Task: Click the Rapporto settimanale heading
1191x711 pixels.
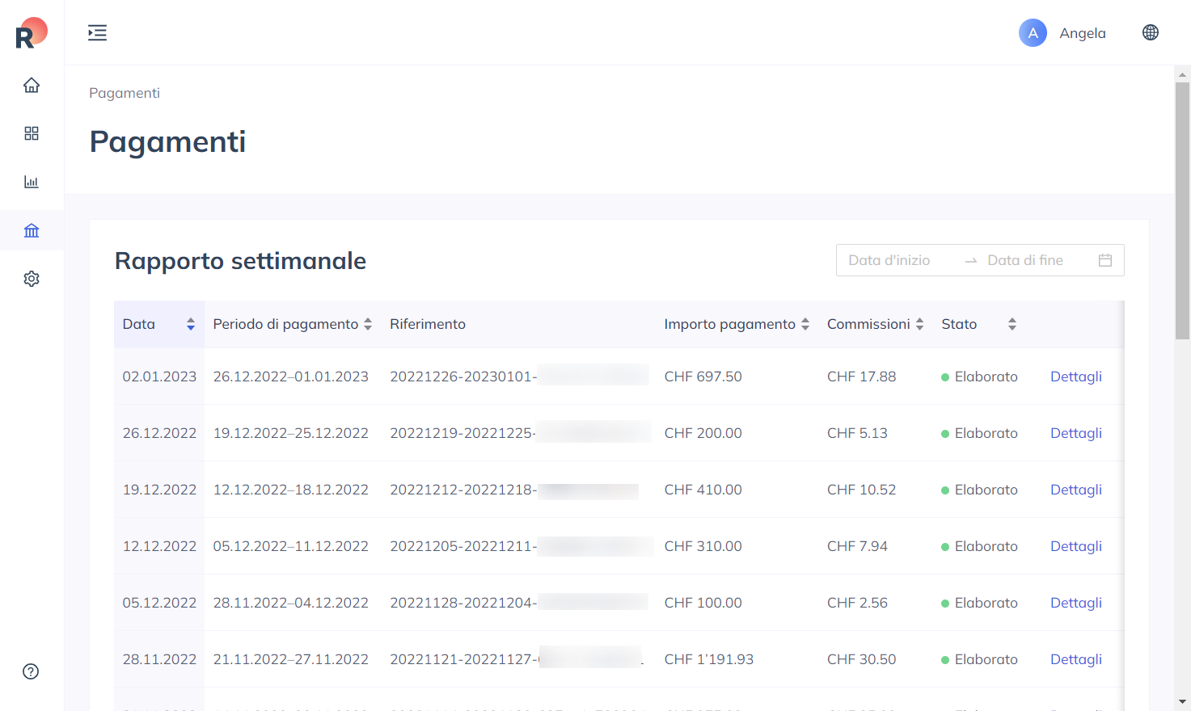Action: [x=240, y=261]
